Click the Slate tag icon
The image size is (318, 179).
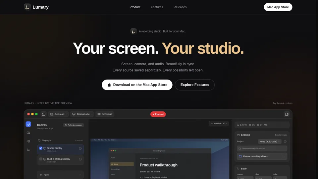[238, 169]
